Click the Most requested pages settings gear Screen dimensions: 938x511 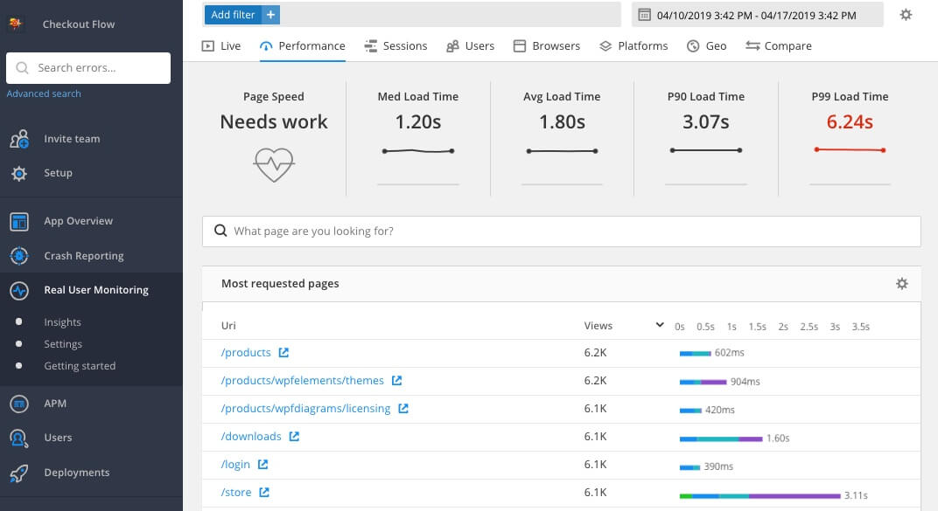point(901,284)
